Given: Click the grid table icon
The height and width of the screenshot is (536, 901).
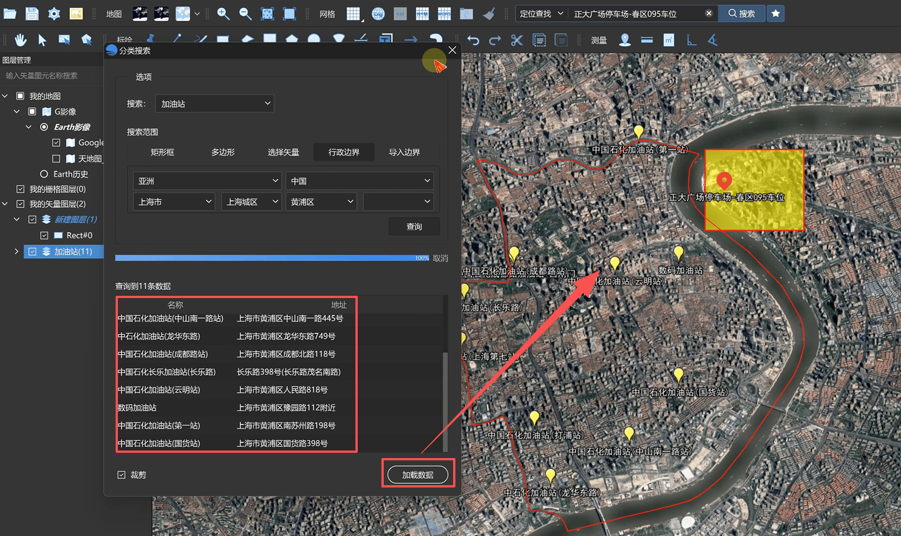Looking at the screenshot, I should click(x=353, y=14).
